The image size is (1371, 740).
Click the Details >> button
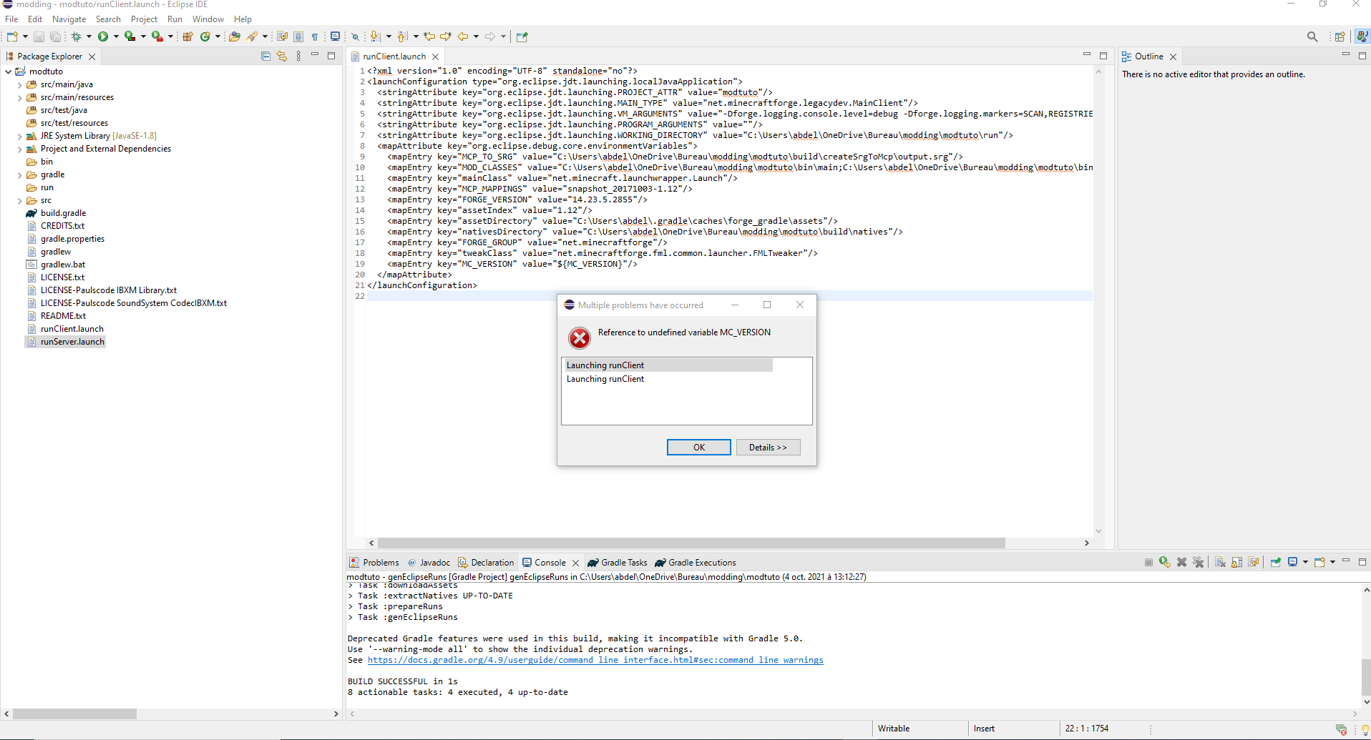(x=768, y=448)
